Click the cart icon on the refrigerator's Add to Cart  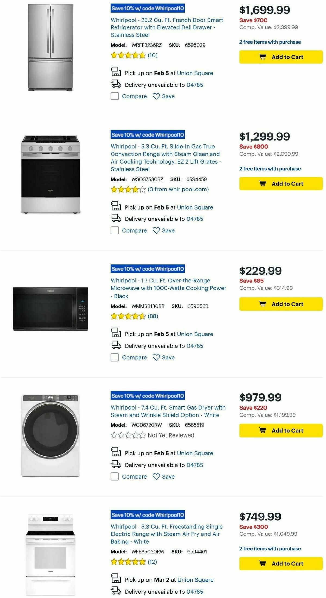(x=262, y=57)
